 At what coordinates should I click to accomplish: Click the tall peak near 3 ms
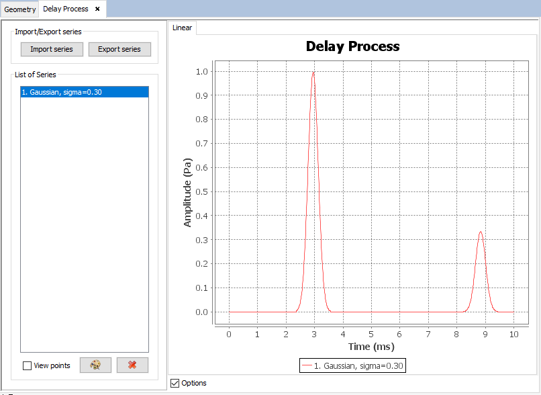(x=313, y=73)
